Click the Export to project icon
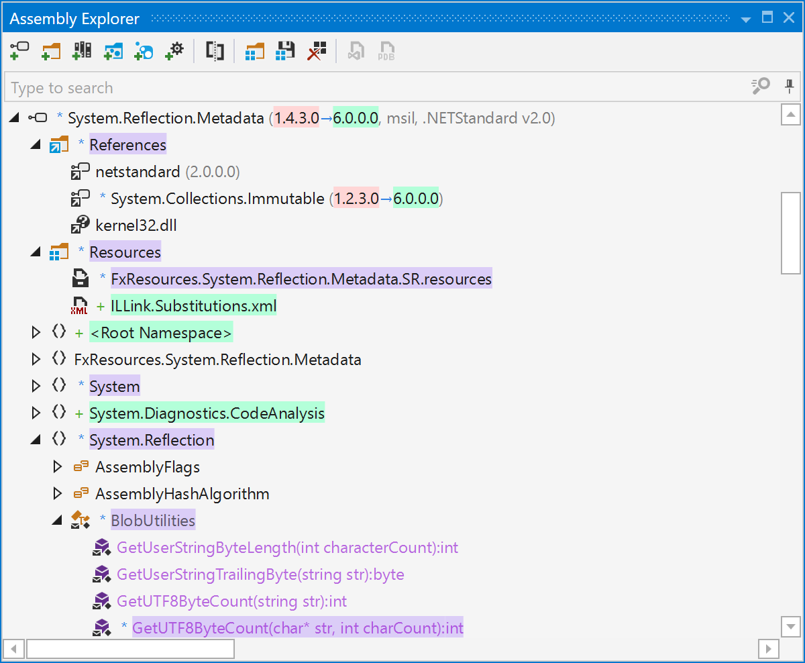The height and width of the screenshot is (663, 805). coord(356,51)
